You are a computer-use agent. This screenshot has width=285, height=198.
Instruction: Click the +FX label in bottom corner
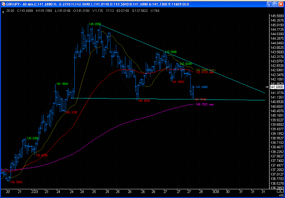point(281,194)
